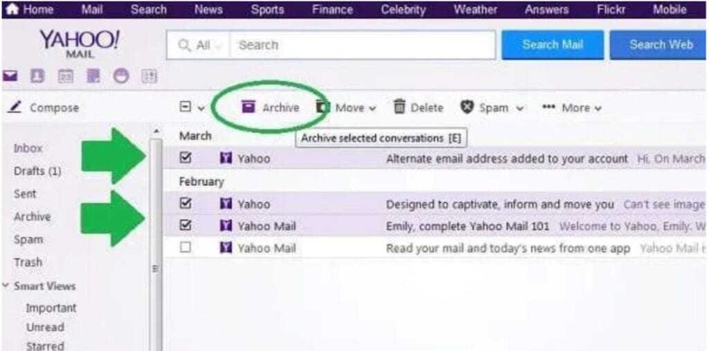Image resolution: width=709 pixels, height=351 pixels.
Task: Open the Messenger smiley icon
Action: click(121, 76)
